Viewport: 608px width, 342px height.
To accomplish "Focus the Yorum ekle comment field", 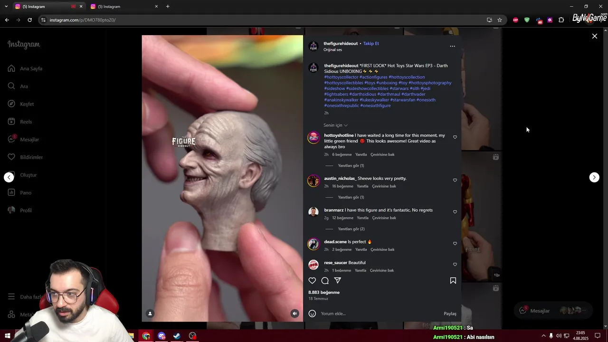I will (380, 313).
